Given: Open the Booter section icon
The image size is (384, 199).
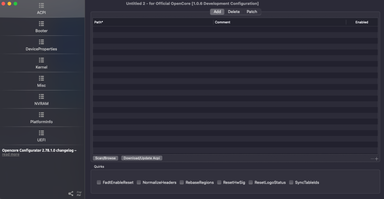Looking at the screenshot, I should (x=41, y=24).
